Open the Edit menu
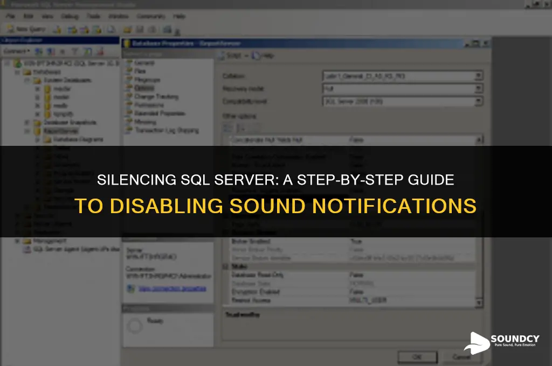Screen dimensions: 552x366 coord(28,16)
